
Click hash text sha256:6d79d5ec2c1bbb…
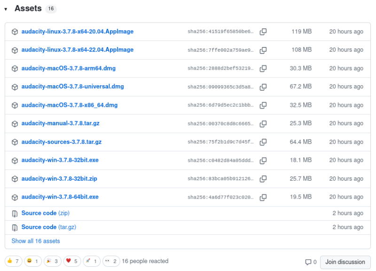coord(220,105)
